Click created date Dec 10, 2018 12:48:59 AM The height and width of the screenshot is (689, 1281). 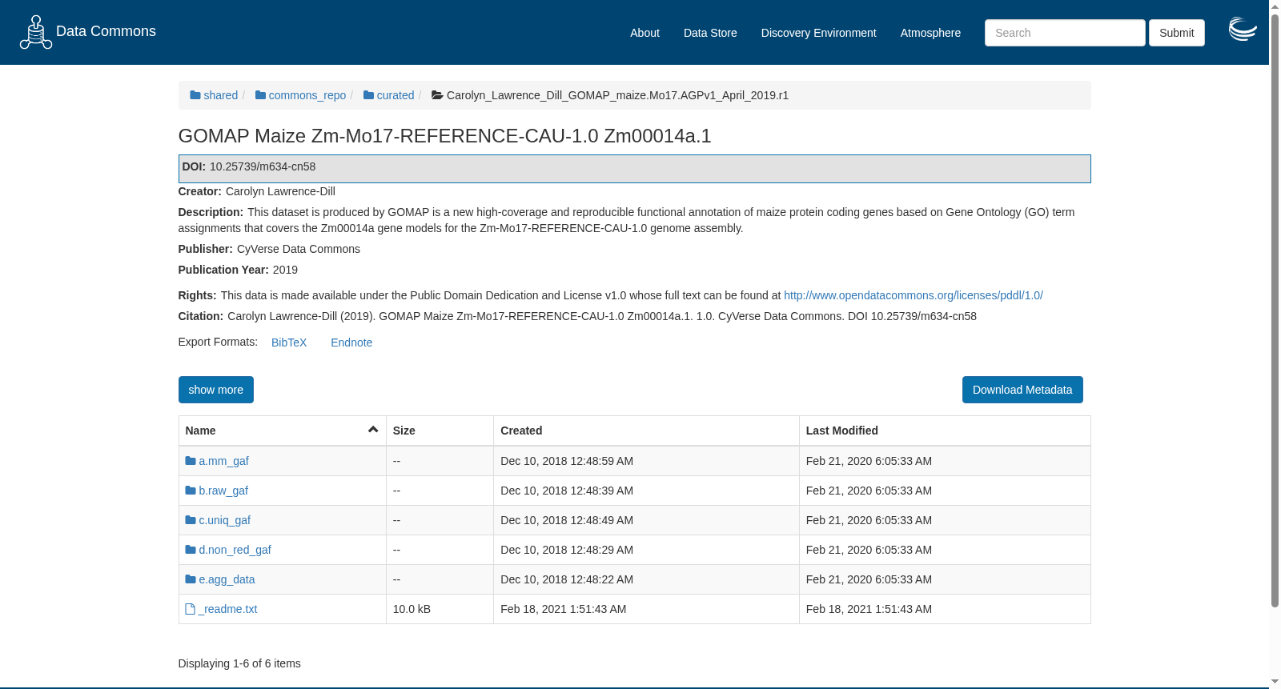coord(567,461)
